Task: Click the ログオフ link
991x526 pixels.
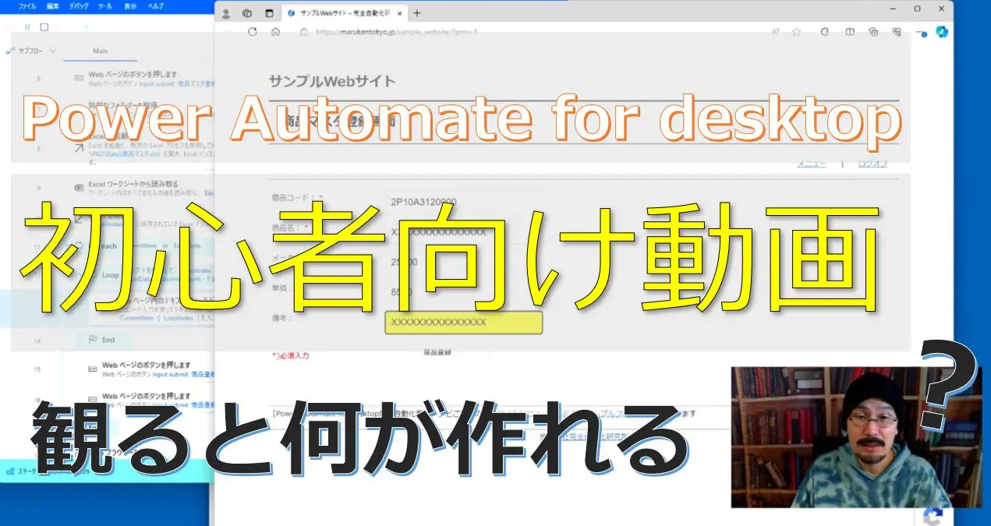Action: click(872, 164)
